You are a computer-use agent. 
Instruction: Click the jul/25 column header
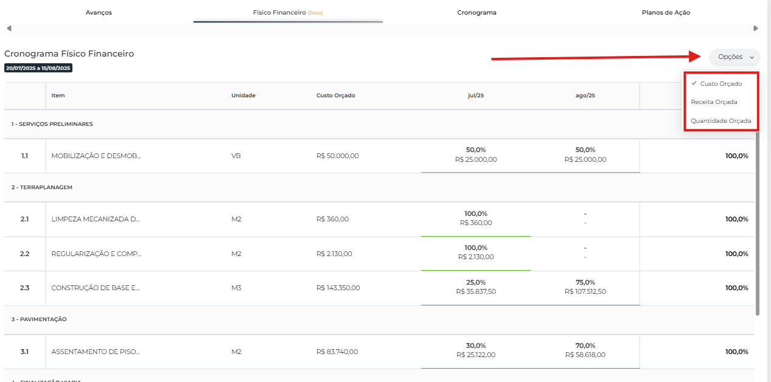476,95
